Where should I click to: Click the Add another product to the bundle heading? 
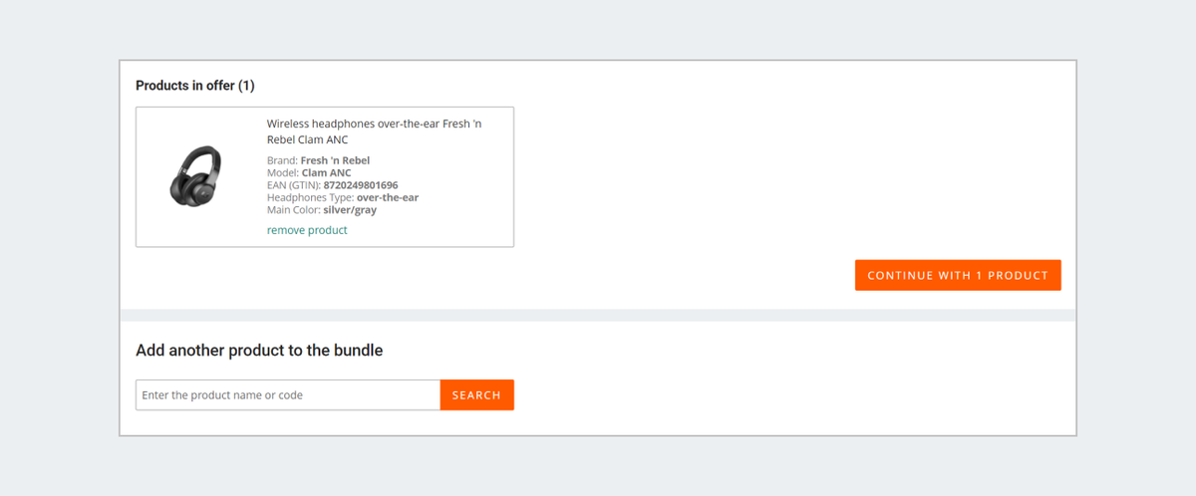(259, 351)
